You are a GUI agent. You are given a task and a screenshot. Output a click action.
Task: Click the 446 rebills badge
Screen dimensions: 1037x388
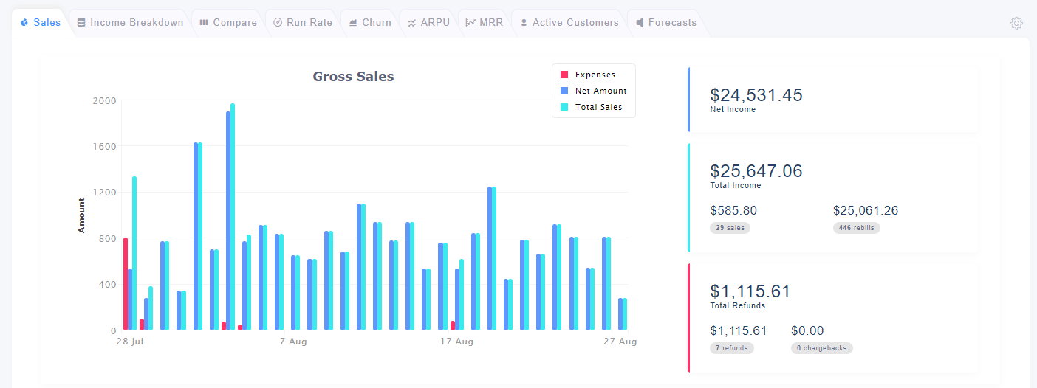pos(857,228)
